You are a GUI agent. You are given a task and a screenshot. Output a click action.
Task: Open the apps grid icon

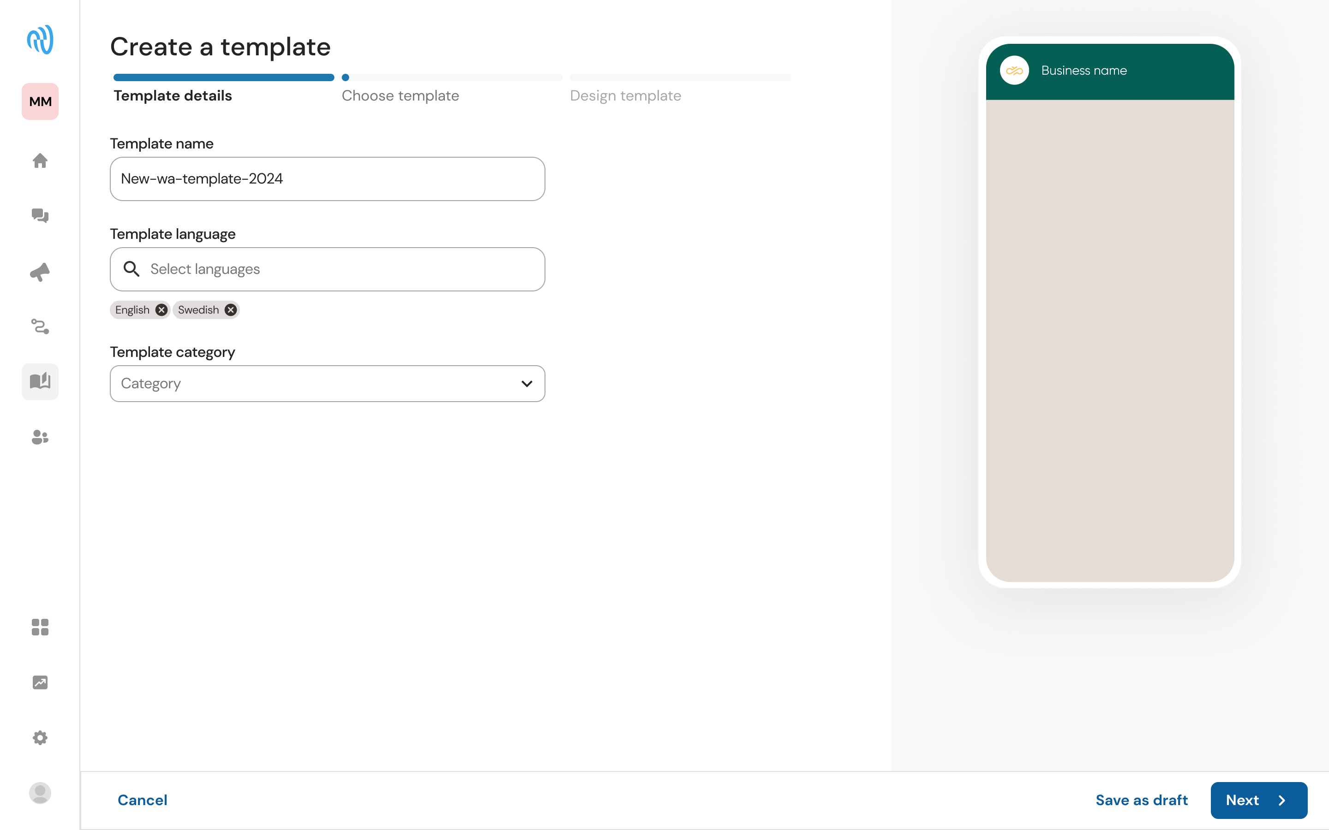pos(40,627)
